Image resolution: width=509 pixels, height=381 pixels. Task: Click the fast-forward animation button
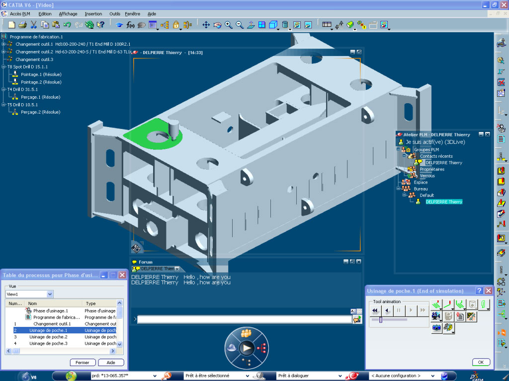coord(423,311)
